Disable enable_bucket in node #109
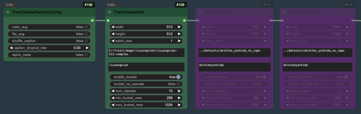The width and height of the screenshot is (361, 114). 146,77
